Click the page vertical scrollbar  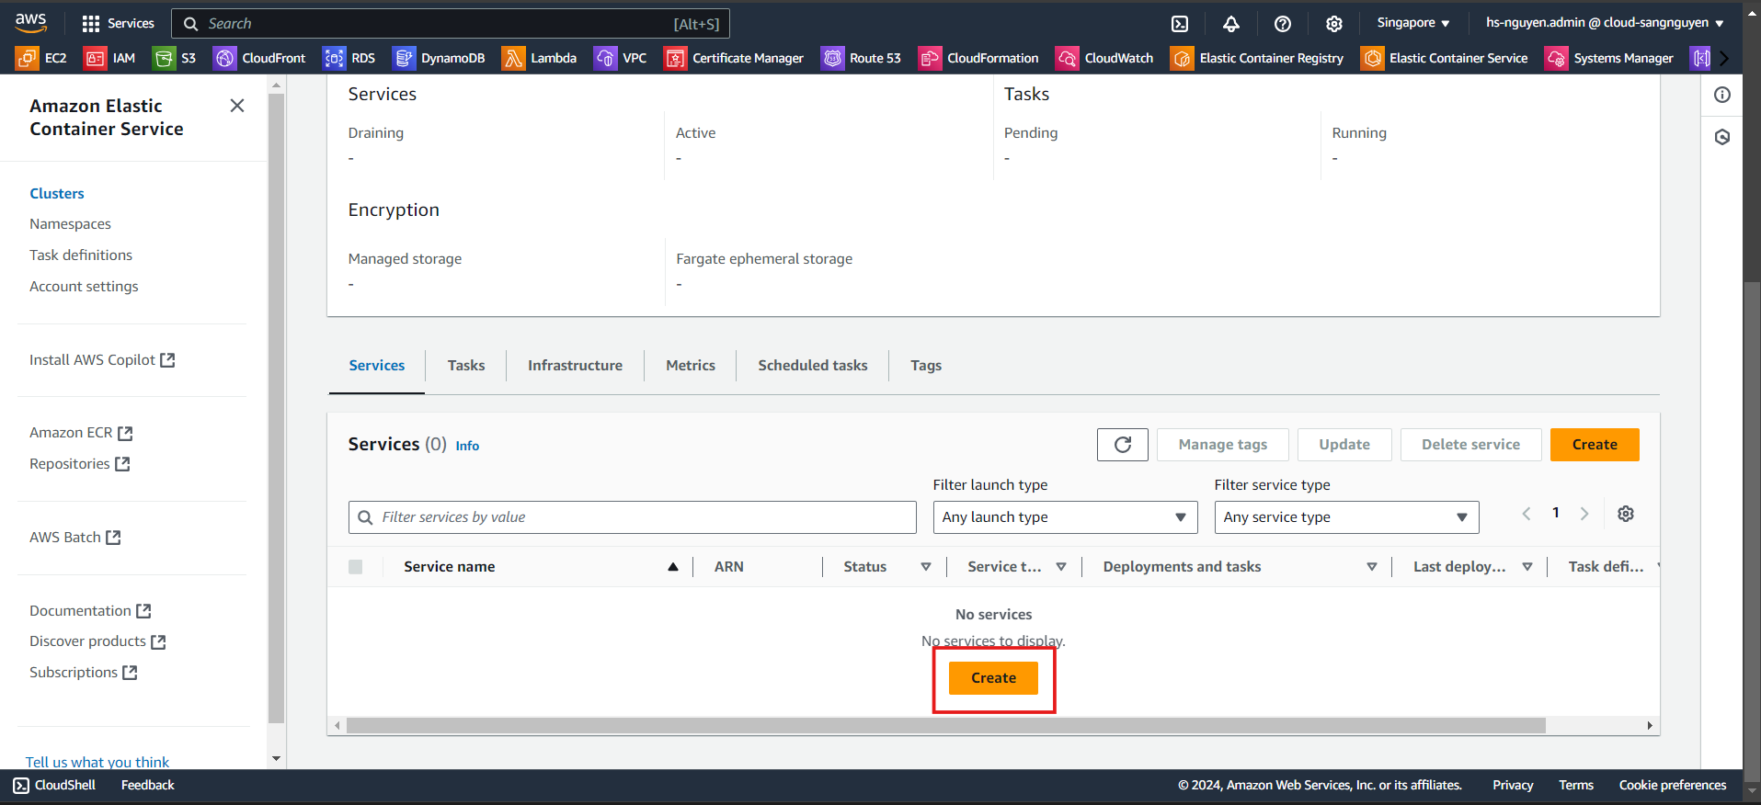click(1752, 531)
